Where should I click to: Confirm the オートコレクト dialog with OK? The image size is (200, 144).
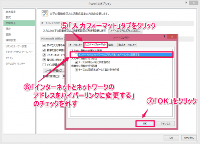pyautogui.click(x=145, y=124)
